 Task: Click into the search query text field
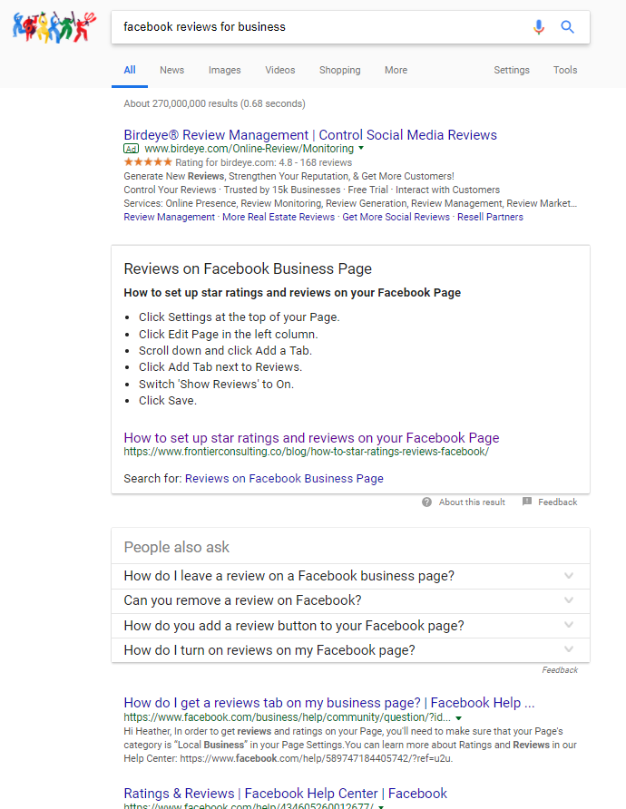[318, 27]
